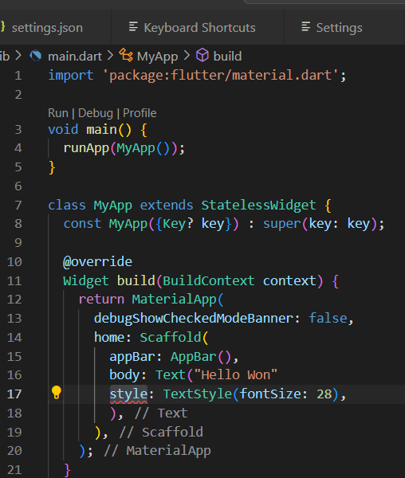Open main.dart in the breadcrumb
Screen dimensions: 405x478
[75, 57]
